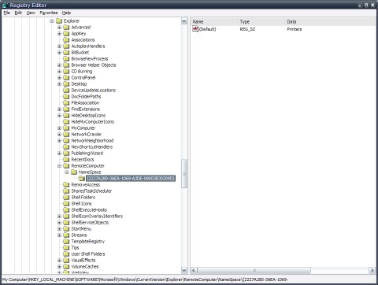Select the NewShortcutHandlers folder icon
Screen dimensions: 378x285
pos(66,147)
